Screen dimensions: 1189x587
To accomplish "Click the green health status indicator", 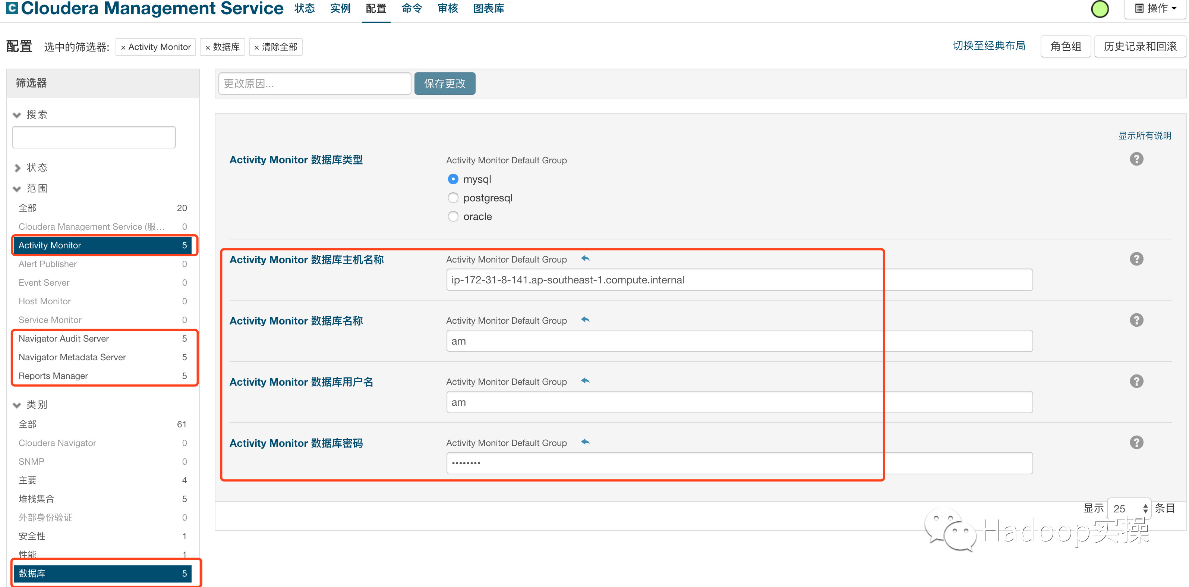I will 1100,9.
